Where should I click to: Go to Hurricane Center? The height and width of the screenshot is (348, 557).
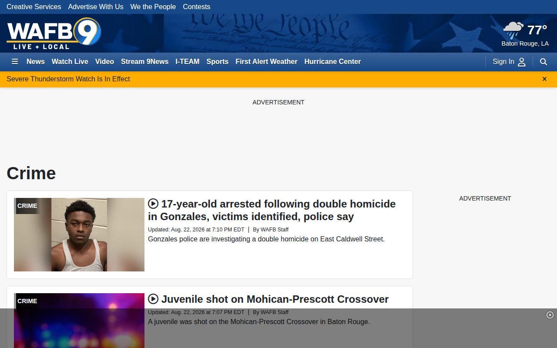pyautogui.click(x=332, y=62)
